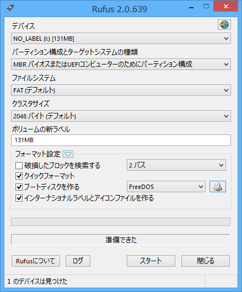Click the status bar text 1 のデバイスは見つけた
Image resolution: width=242 pixels, height=292 pixels.
(x=37, y=281)
